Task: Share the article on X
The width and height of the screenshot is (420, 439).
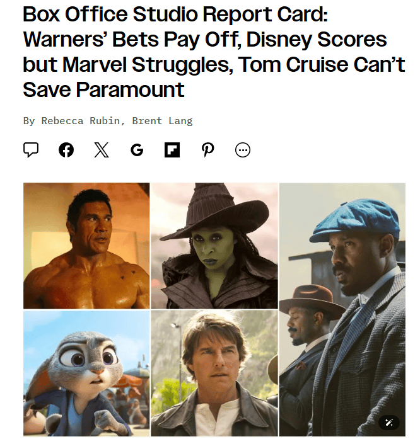Action: [102, 150]
